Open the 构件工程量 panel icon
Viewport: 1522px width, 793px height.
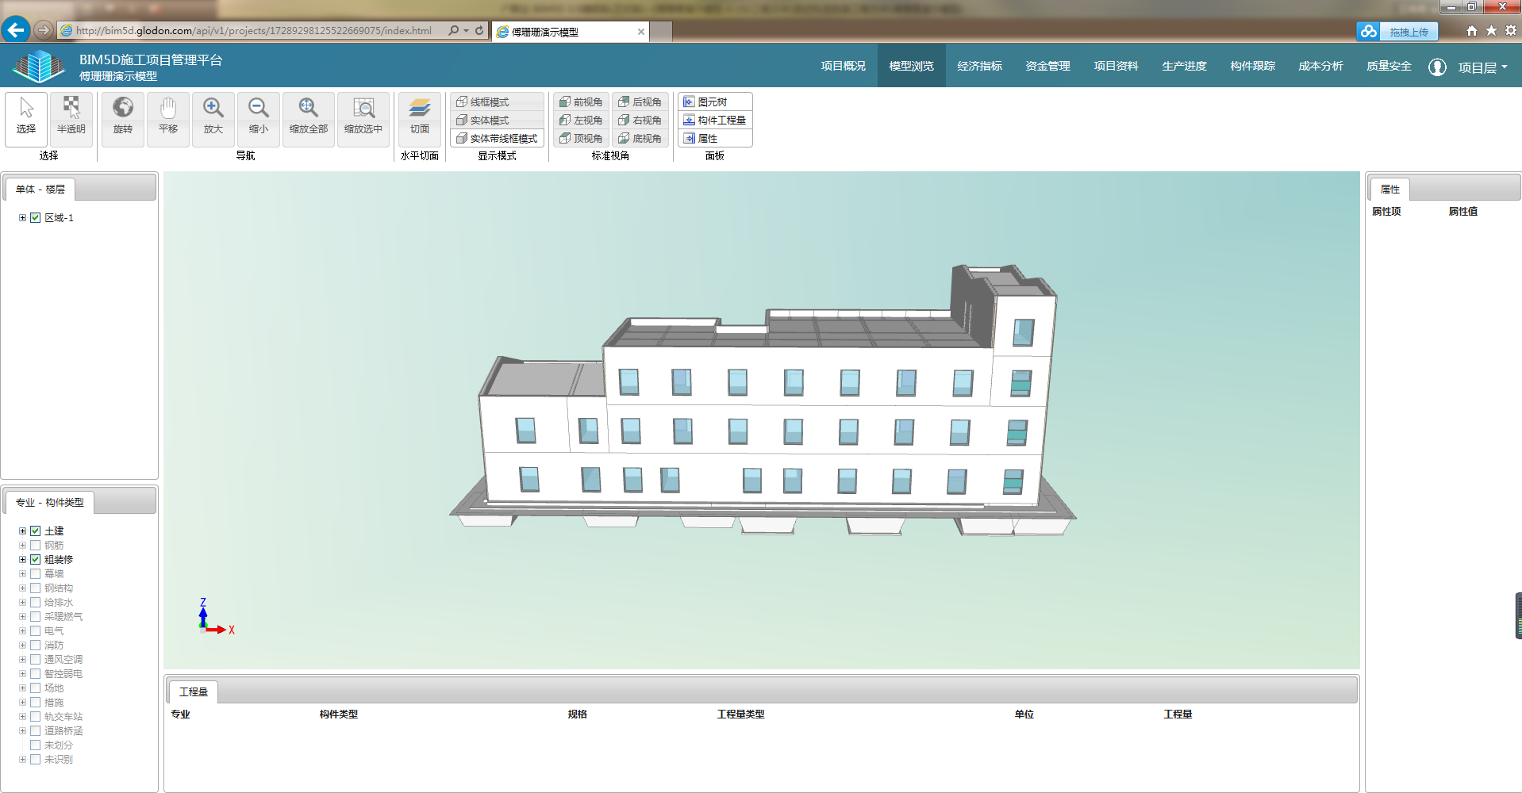(x=714, y=120)
